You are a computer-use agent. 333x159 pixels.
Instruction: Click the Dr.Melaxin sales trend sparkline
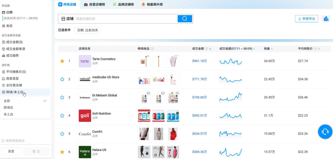pos(231,97)
